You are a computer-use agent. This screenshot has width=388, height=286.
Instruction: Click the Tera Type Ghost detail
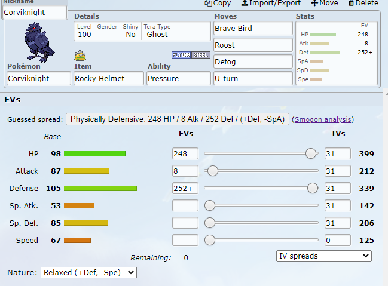[157, 31]
